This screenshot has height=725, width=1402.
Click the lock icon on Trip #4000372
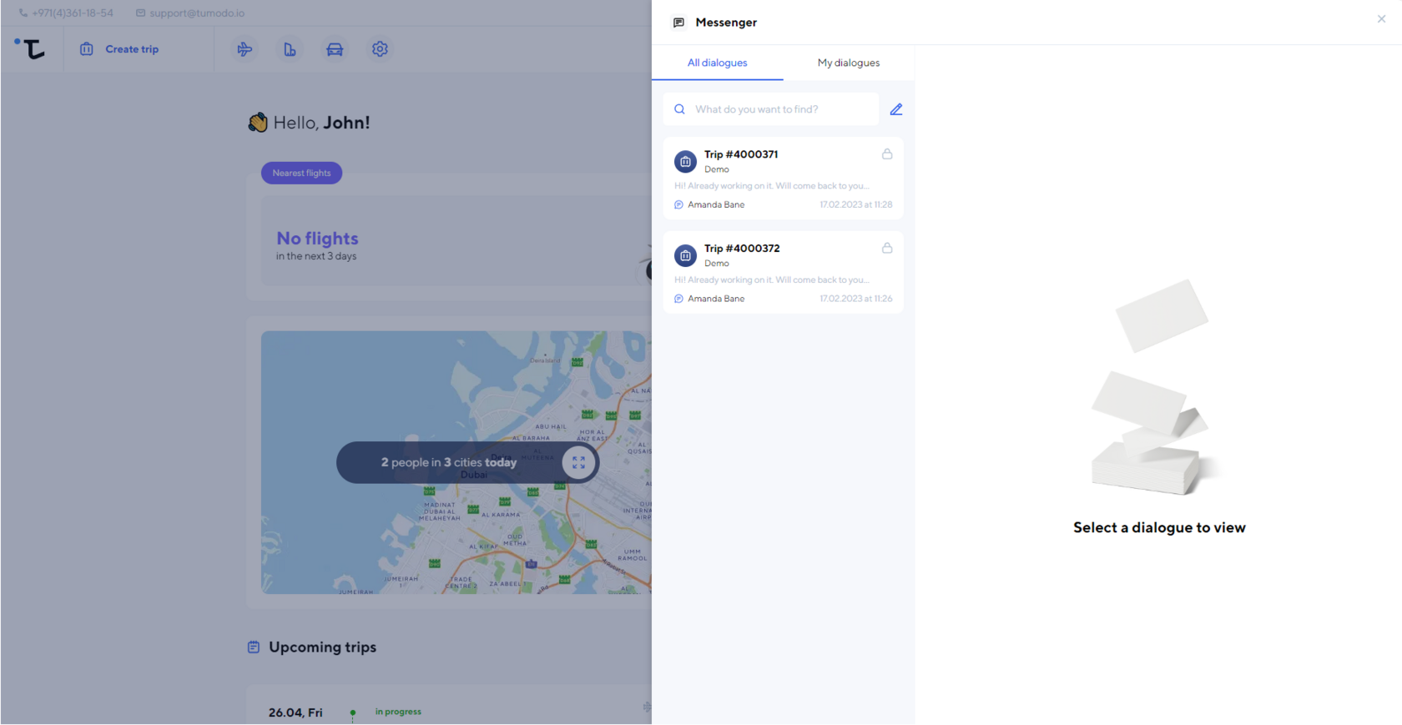[x=887, y=249]
